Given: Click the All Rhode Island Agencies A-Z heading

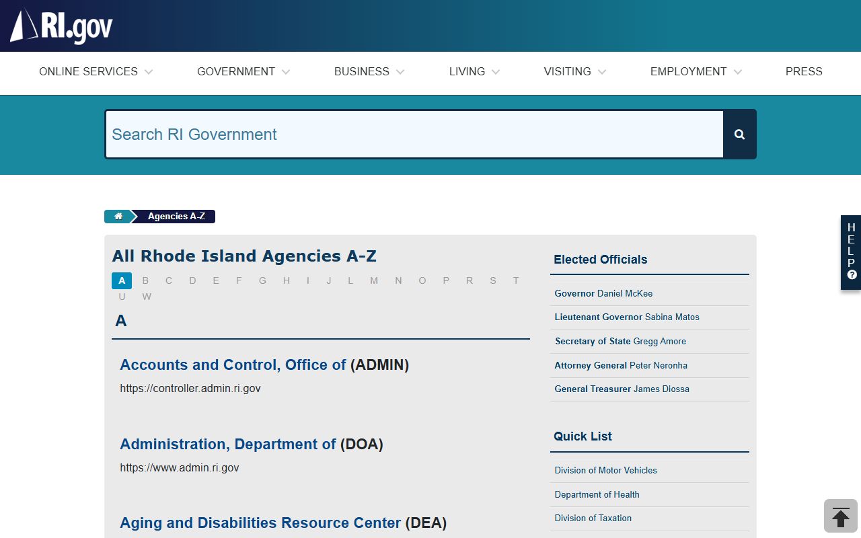Looking at the screenshot, I should (x=244, y=256).
